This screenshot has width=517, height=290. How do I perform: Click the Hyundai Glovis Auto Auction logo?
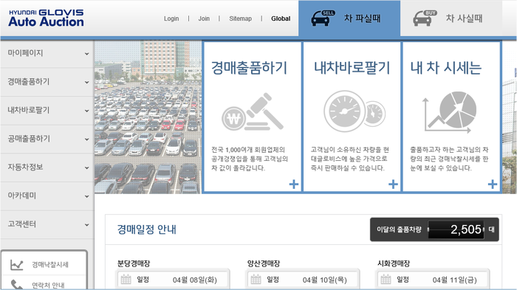point(46,18)
